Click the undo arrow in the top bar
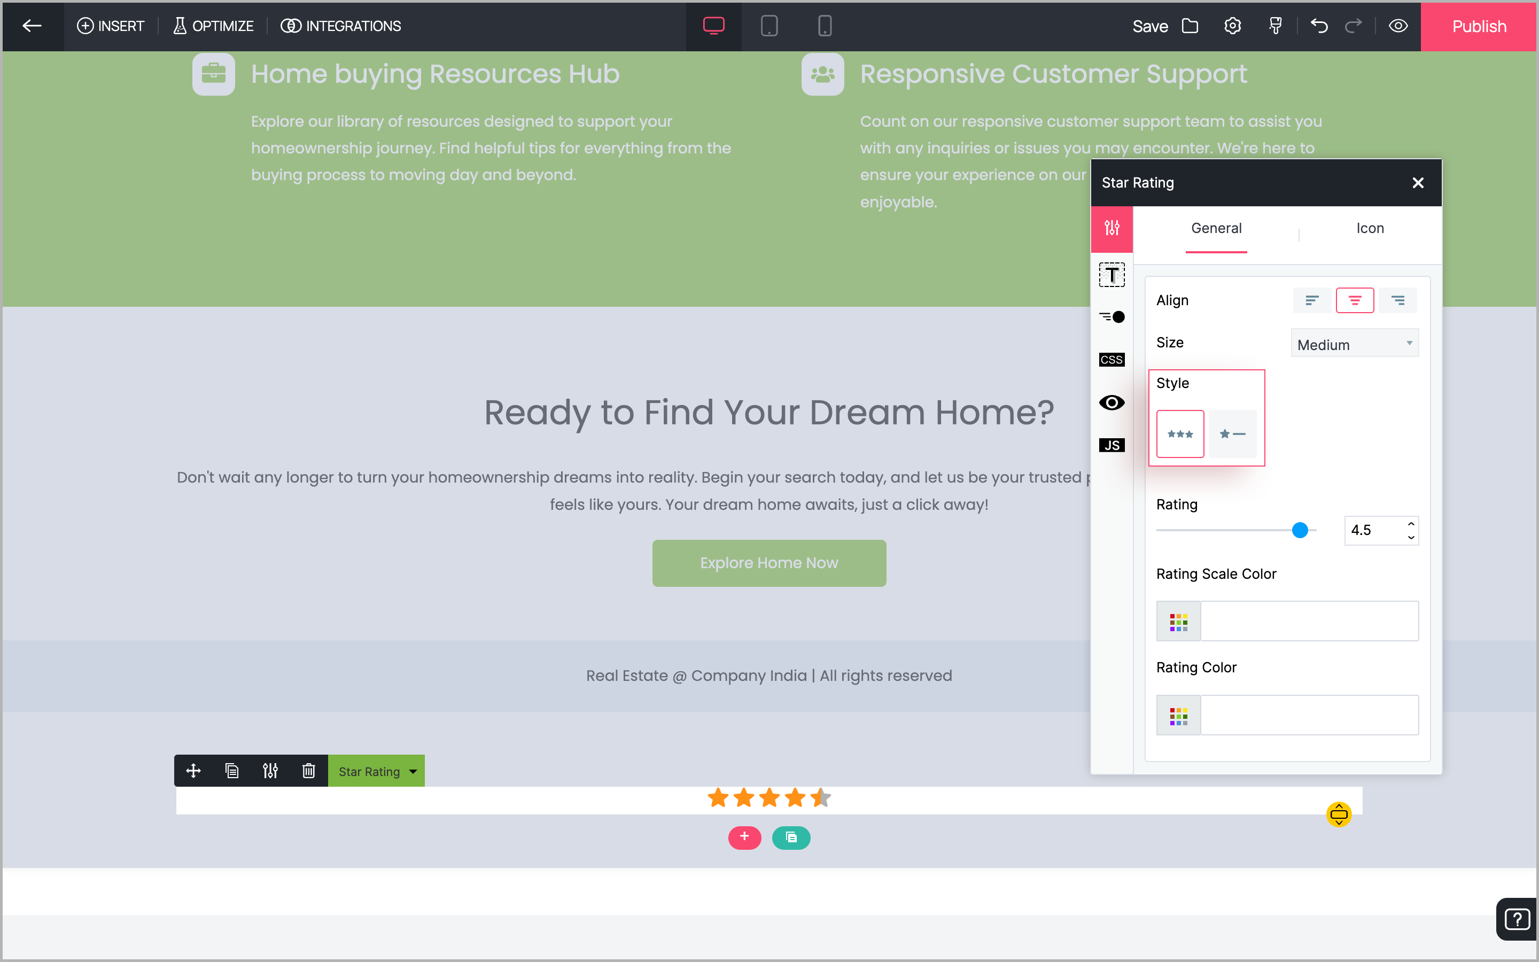The height and width of the screenshot is (962, 1539). 1319,26
